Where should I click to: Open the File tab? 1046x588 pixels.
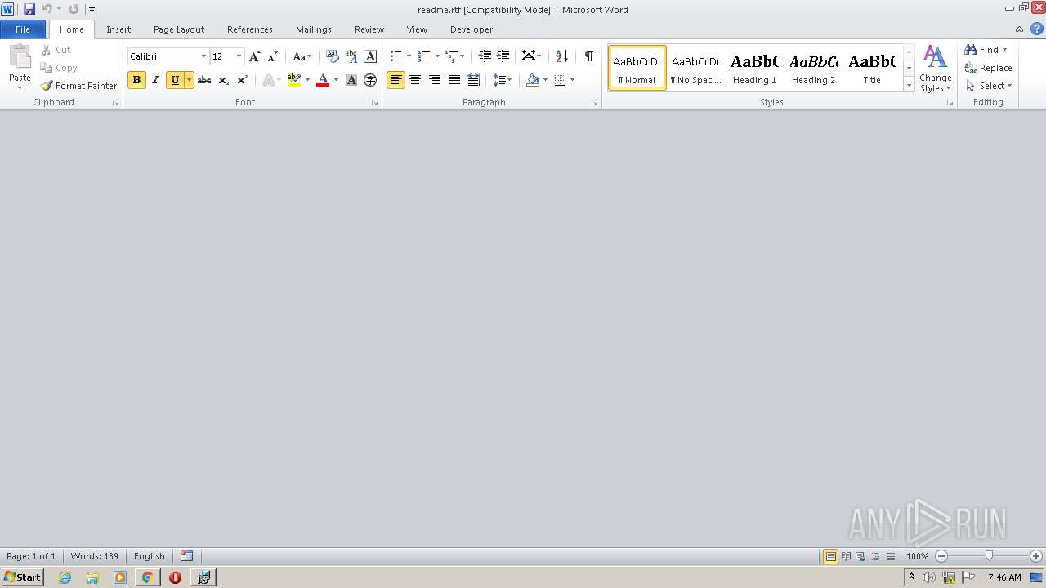tap(23, 29)
